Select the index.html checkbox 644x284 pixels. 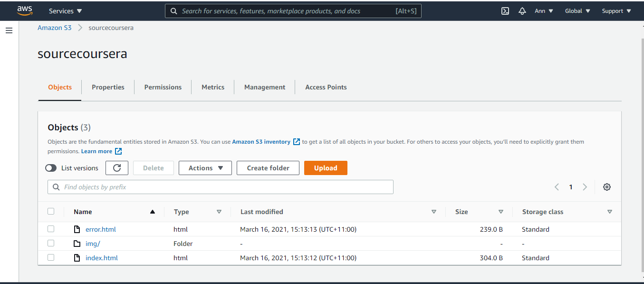click(x=51, y=257)
